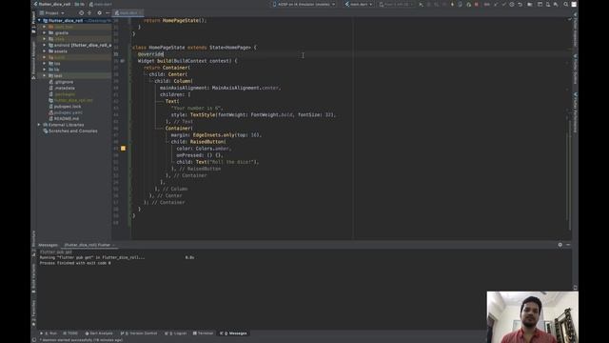Click the status bar bottom-left square icon

[34, 340]
